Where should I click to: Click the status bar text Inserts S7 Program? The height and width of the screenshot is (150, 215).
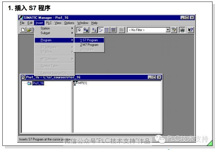[x=45, y=139]
